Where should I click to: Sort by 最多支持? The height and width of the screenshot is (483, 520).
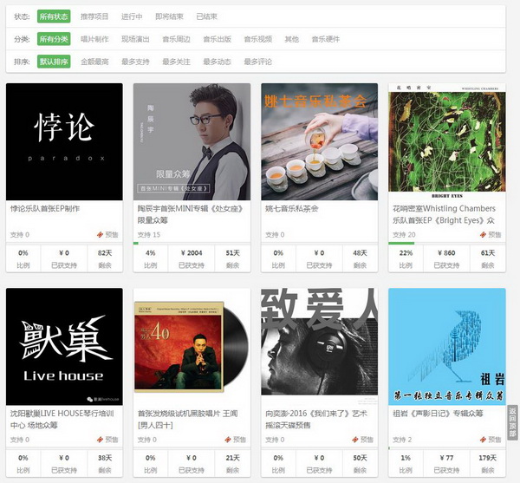pos(135,62)
